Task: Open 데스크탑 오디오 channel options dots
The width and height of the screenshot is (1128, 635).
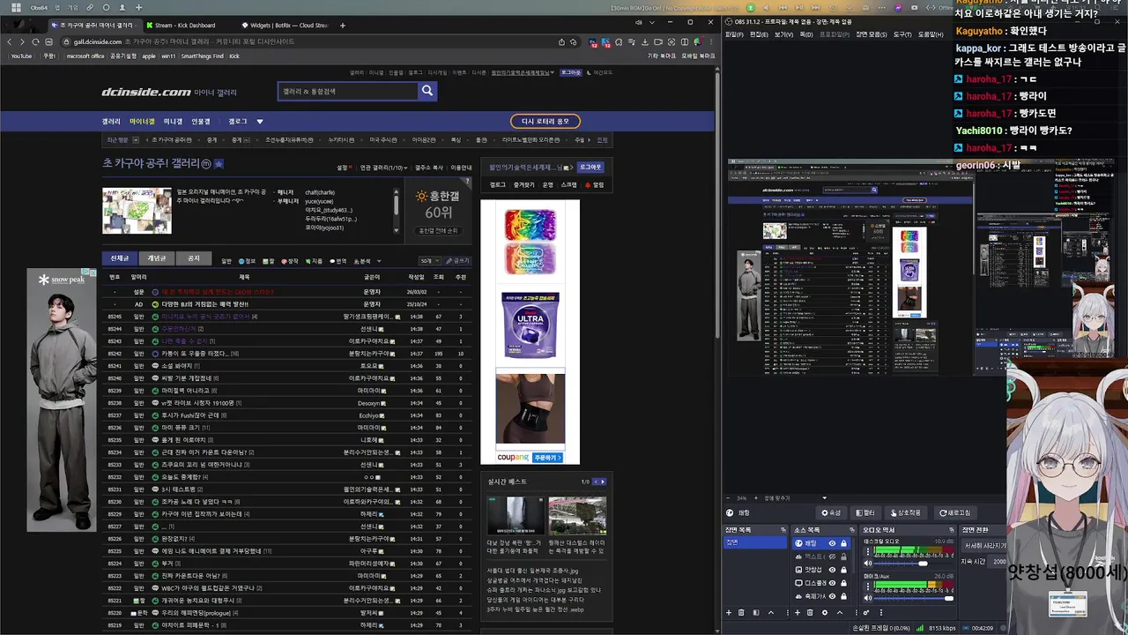Action: pyautogui.click(x=868, y=551)
